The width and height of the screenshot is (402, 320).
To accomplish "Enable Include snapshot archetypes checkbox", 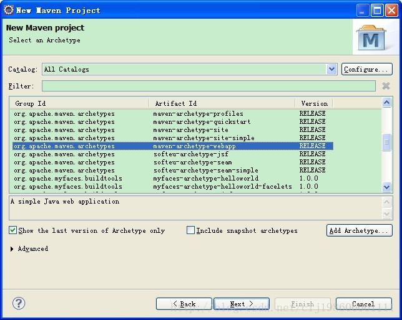I will point(190,230).
